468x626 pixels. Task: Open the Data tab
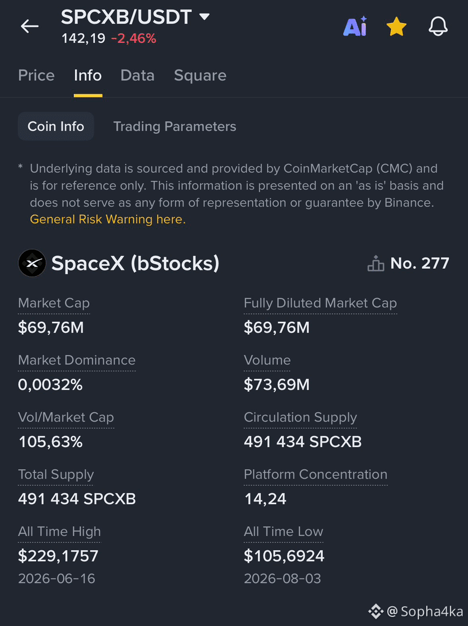pyautogui.click(x=137, y=76)
